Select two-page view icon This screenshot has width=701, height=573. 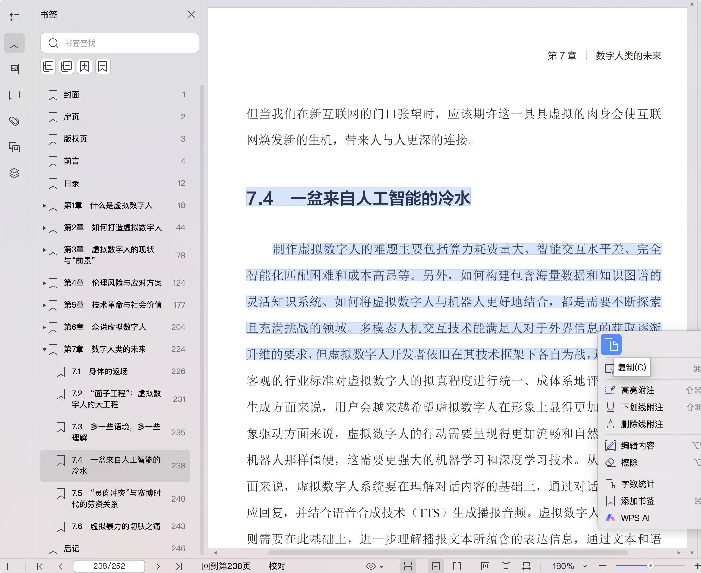click(457, 566)
